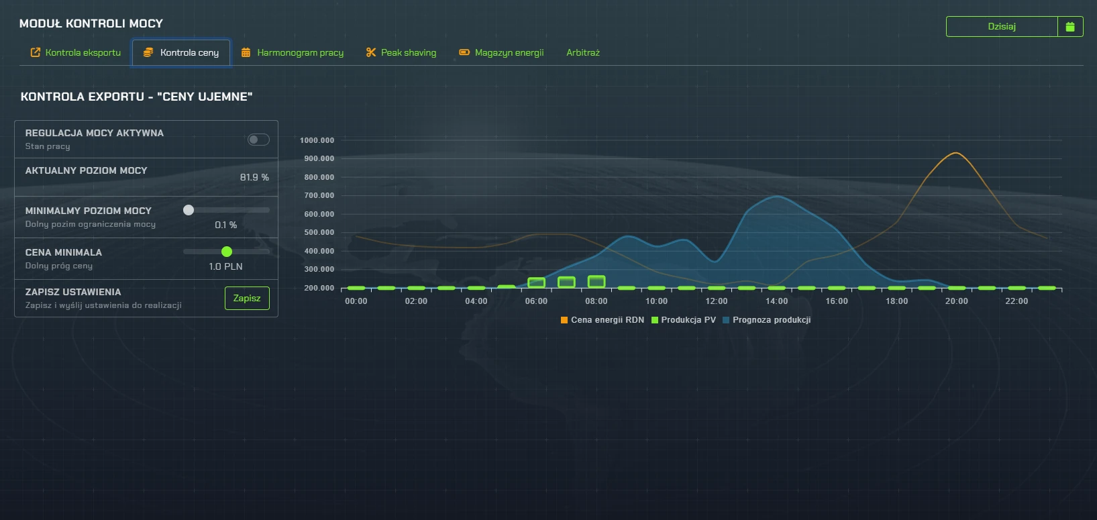
Task: Open the Peak shaving tab
Action: [401, 52]
